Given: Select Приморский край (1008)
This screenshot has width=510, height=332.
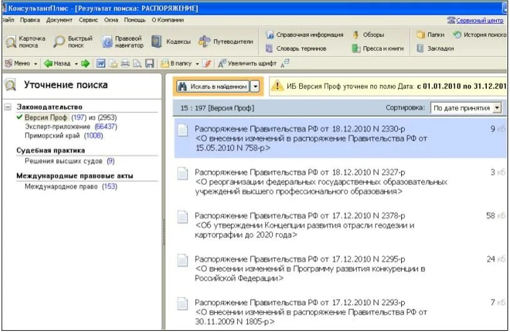Looking at the screenshot, I should (64, 136).
